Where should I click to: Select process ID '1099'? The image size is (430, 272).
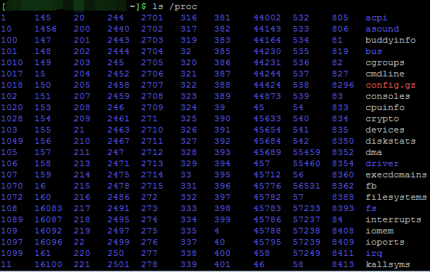tap(12, 254)
